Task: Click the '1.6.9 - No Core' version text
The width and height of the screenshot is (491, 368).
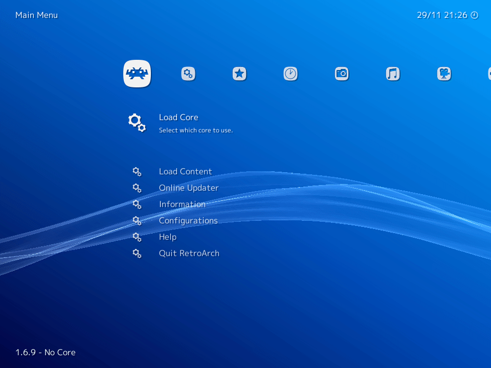Action: (46, 352)
